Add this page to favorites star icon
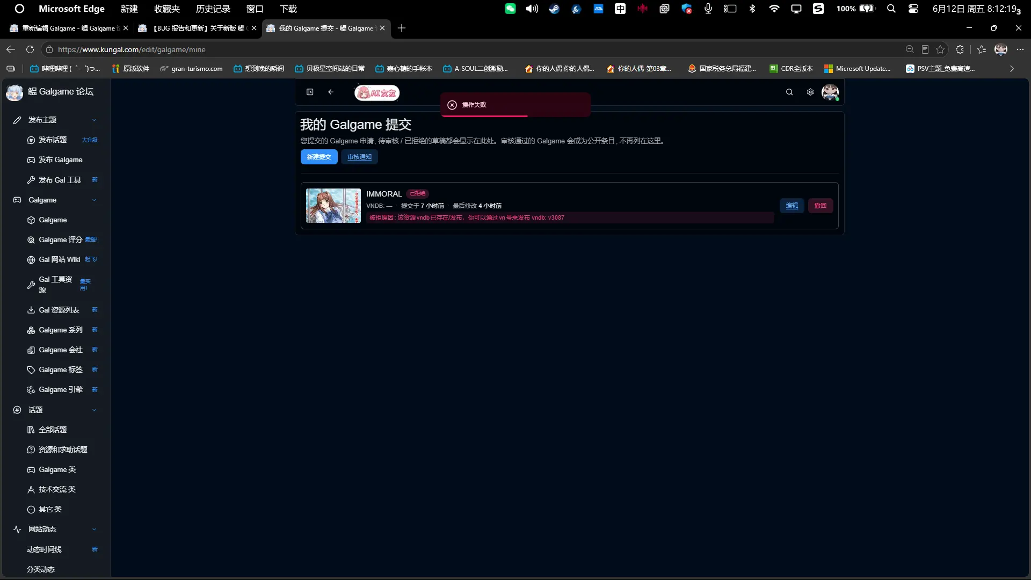 (x=940, y=49)
